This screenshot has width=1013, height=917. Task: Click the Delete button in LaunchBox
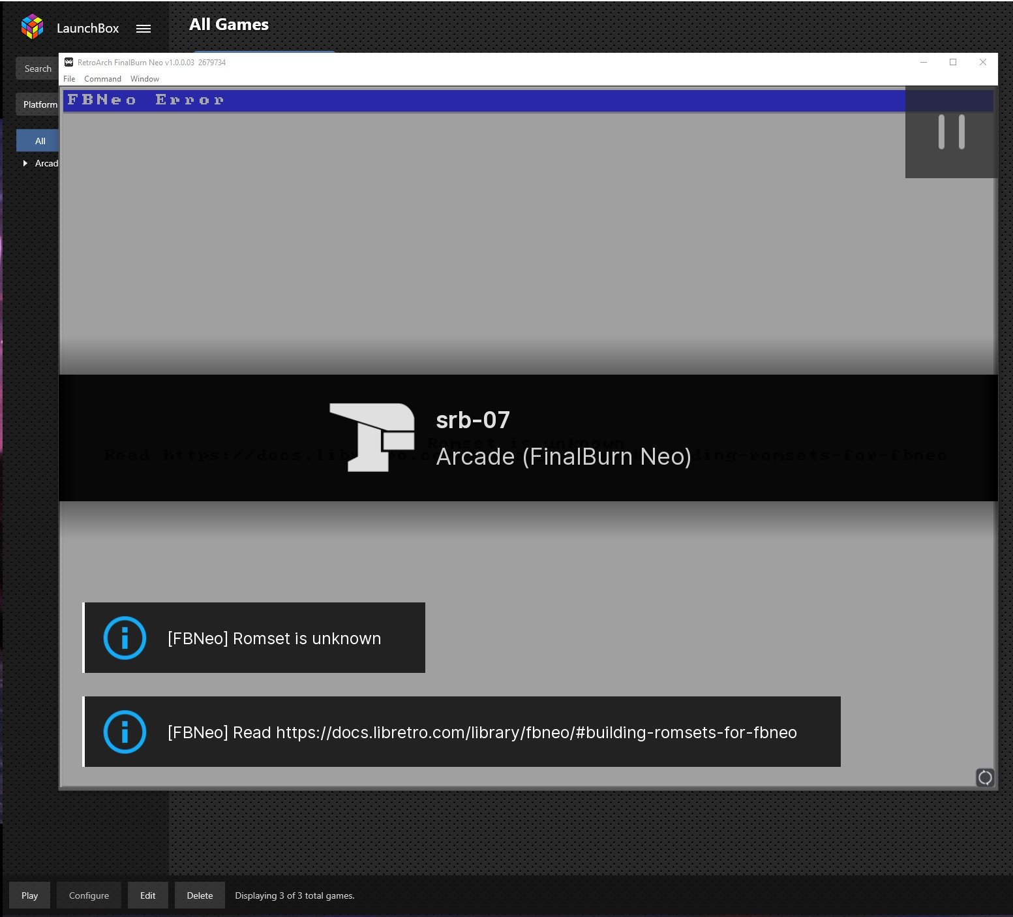[x=200, y=895]
